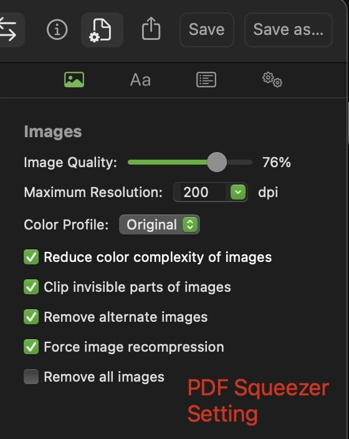Disable Clip invisible parts of images
The width and height of the screenshot is (349, 439).
pyautogui.click(x=31, y=287)
